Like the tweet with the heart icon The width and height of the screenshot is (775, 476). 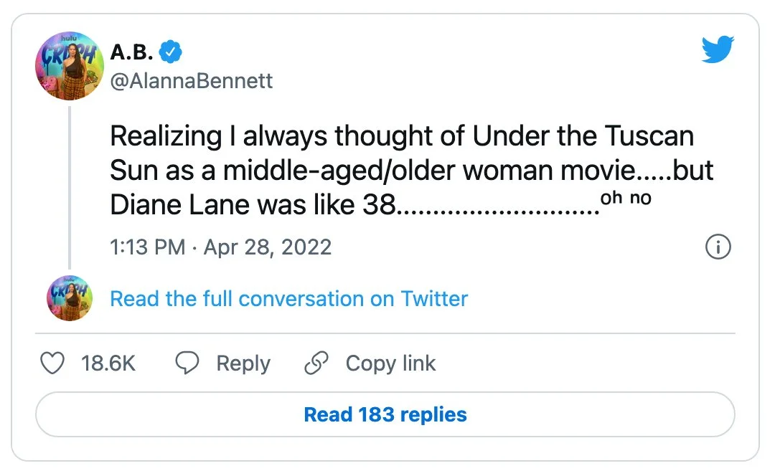click(52, 363)
